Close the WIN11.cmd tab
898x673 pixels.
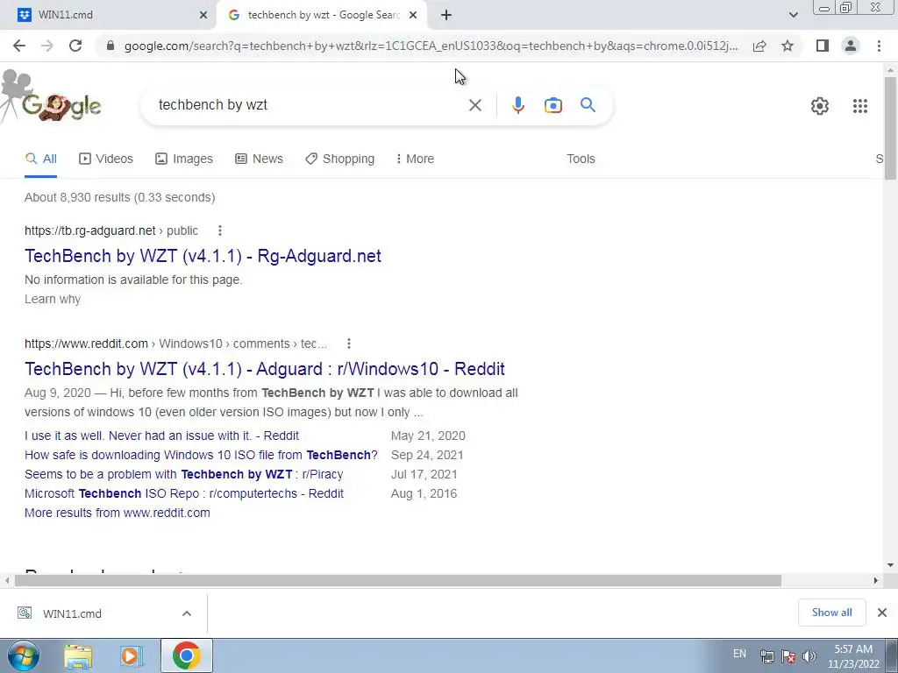(x=203, y=15)
